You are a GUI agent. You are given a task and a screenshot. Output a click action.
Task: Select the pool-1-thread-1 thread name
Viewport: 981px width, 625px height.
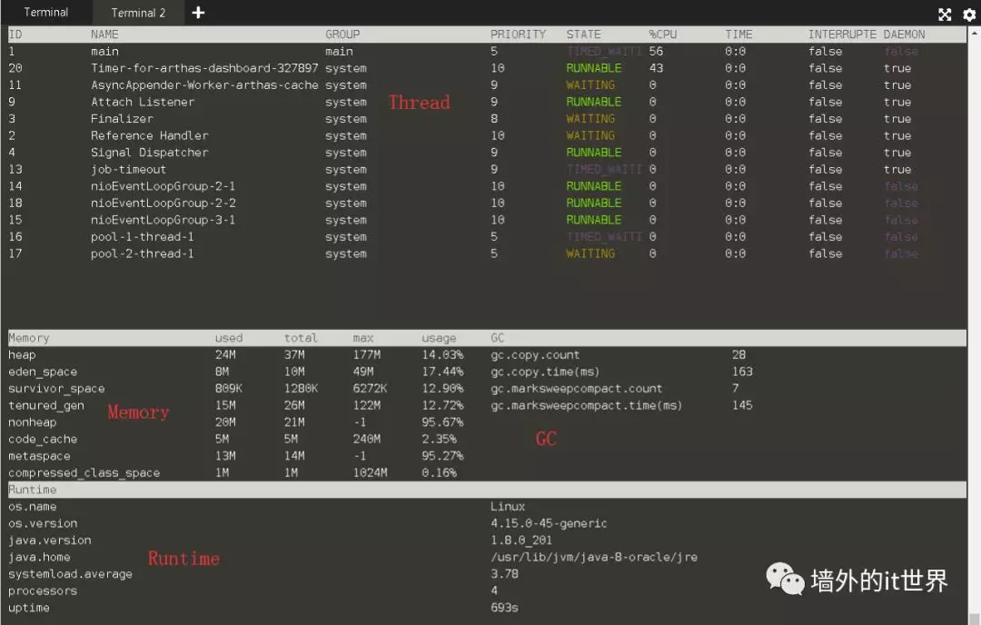click(x=142, y=237)
